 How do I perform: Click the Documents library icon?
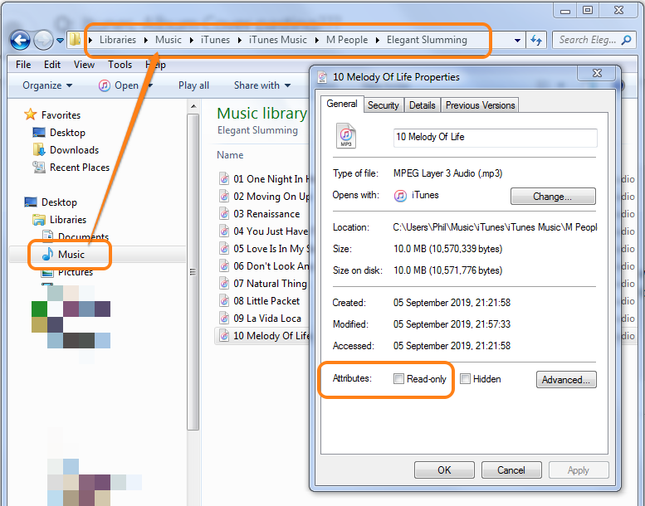coord(47,235)
